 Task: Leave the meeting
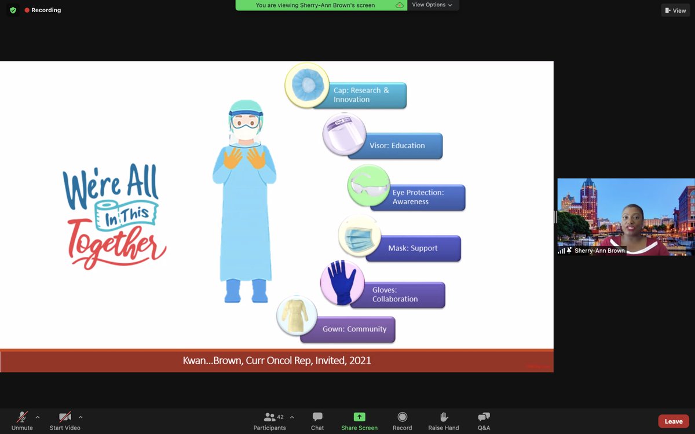click(x=673, y=421)
